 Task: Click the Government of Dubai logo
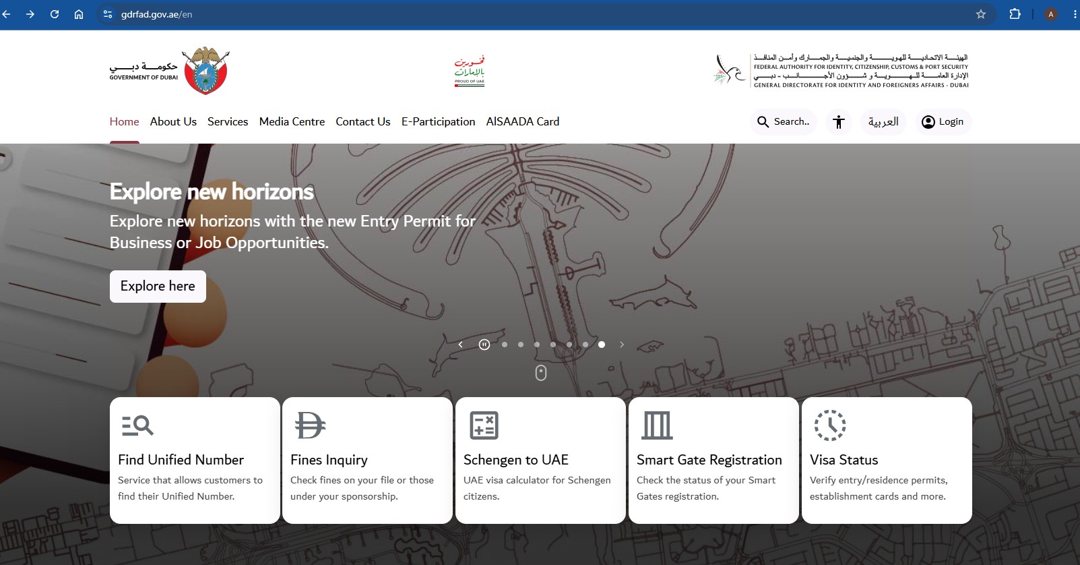(x=170, y=71)
